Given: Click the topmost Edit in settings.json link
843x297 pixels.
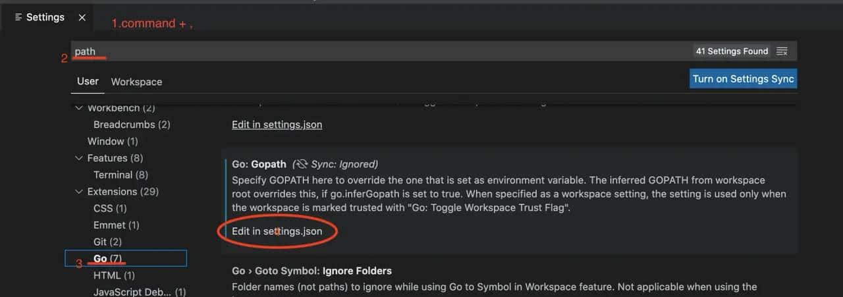Looking at the screenshot, I should pyautogui.click(x=277, y=124).
